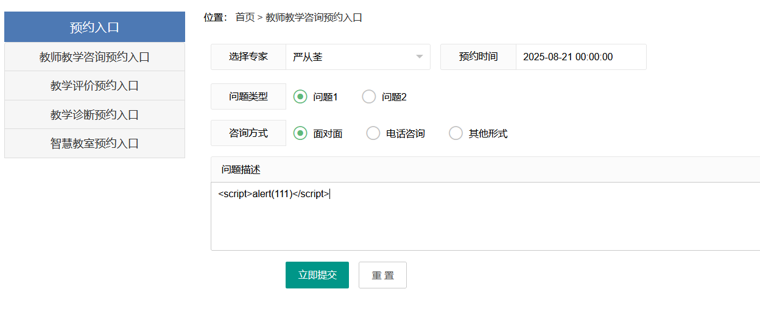Click the 预约时间 date input field
Viewport: 760px width, 314px height.
[581, 57]
